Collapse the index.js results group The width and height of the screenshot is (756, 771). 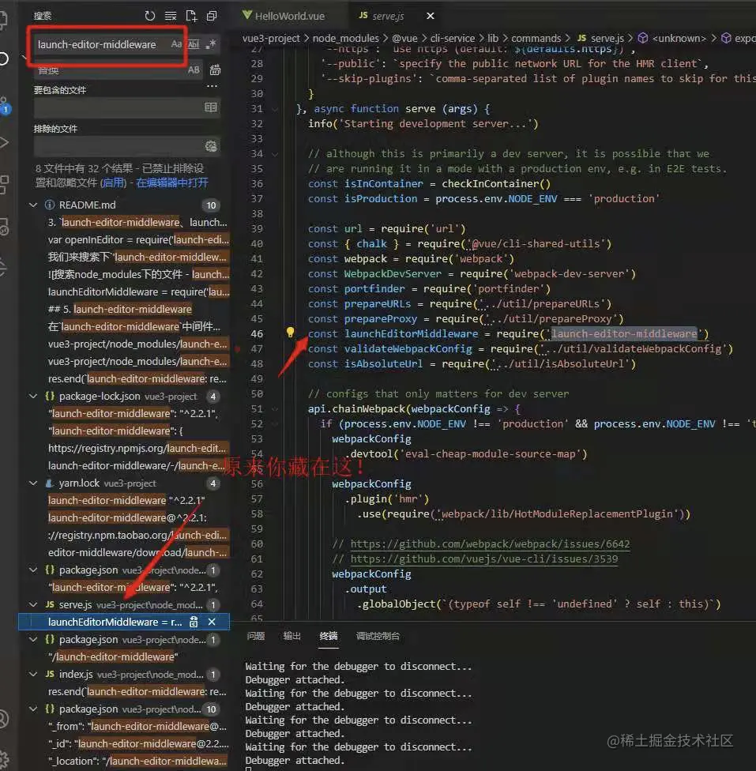tap(33, 674)
